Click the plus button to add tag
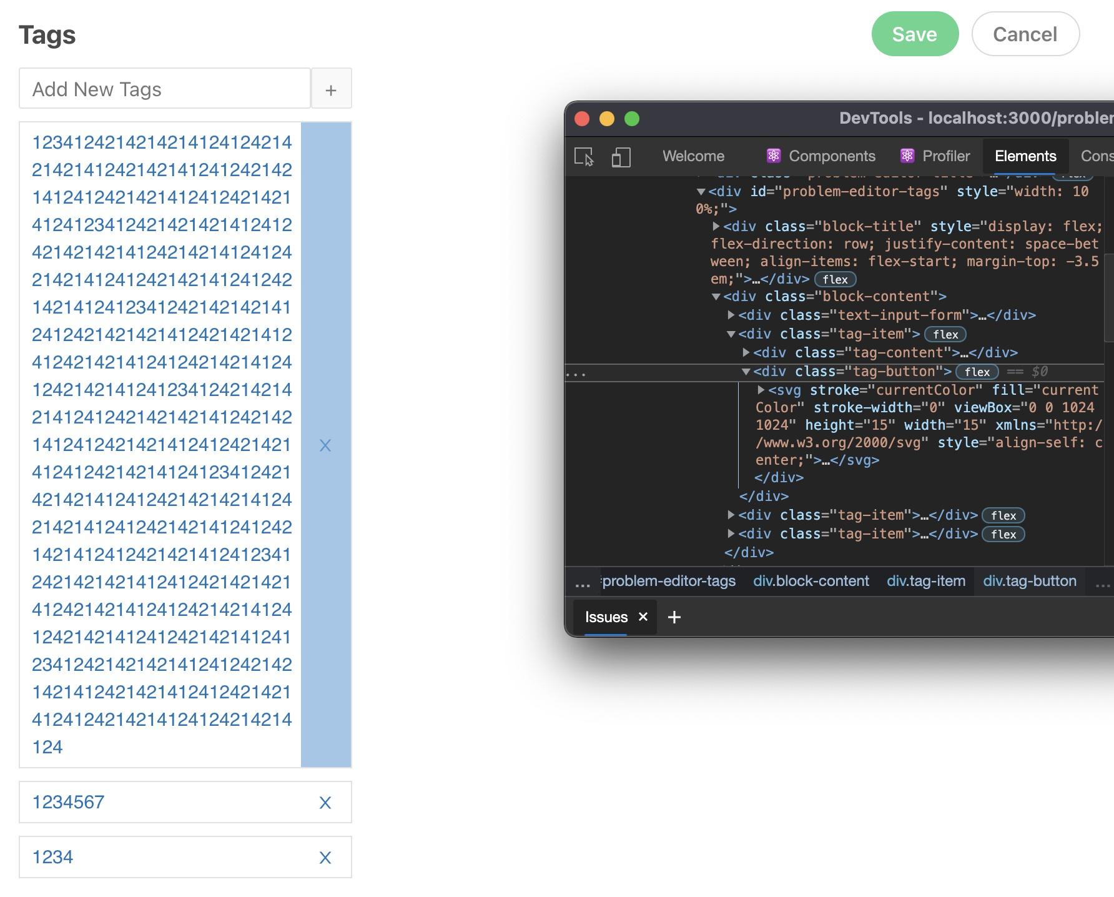This screenshot has height=897, width=1114. pyautogui.click(x=331, y=89)
